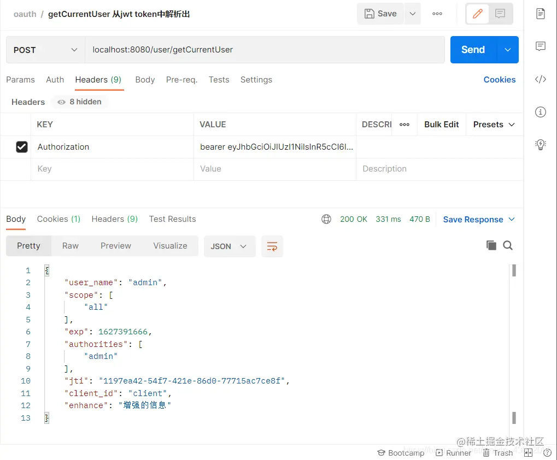The width and height of the screenshot is (557, 460).
Task: Switch to edit mode pencil icon
Action: click(478, 14)
